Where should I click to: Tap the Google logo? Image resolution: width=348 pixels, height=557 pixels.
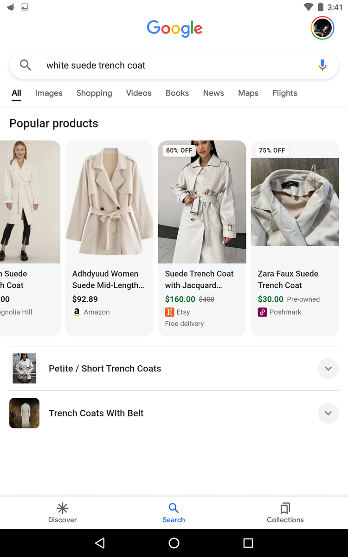[x=174, y=28]
